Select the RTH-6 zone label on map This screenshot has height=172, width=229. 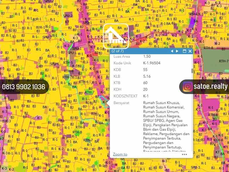84,82
